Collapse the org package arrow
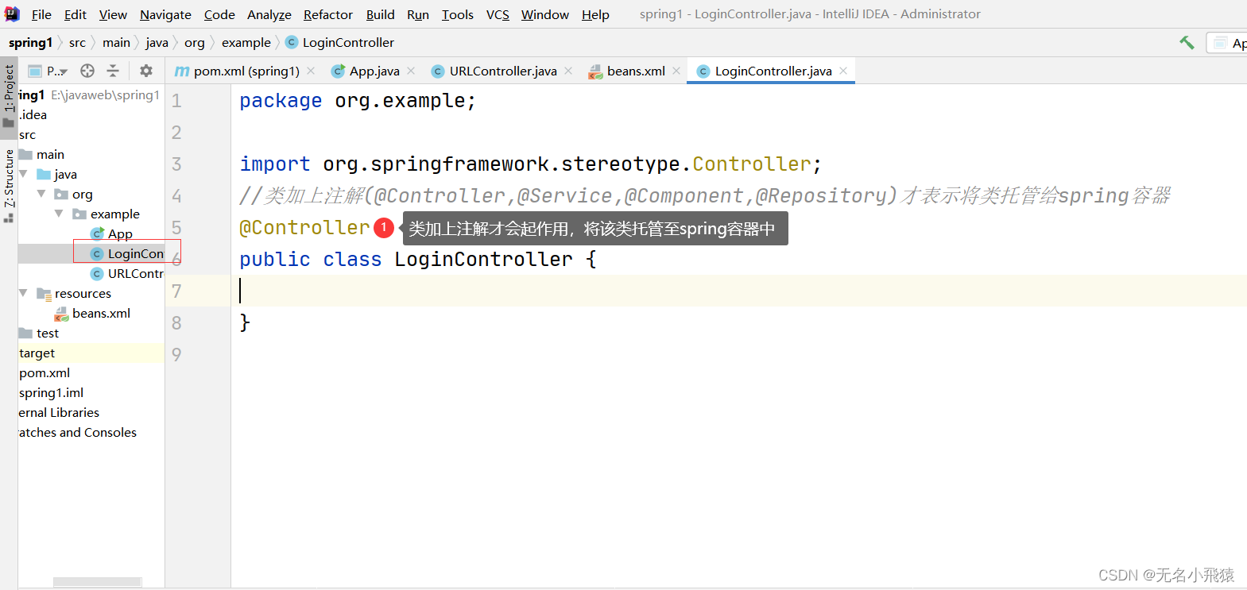Image resolution: width=1247 pixels, height=590 pixels. pyautogui.click(x=41, y=194)
